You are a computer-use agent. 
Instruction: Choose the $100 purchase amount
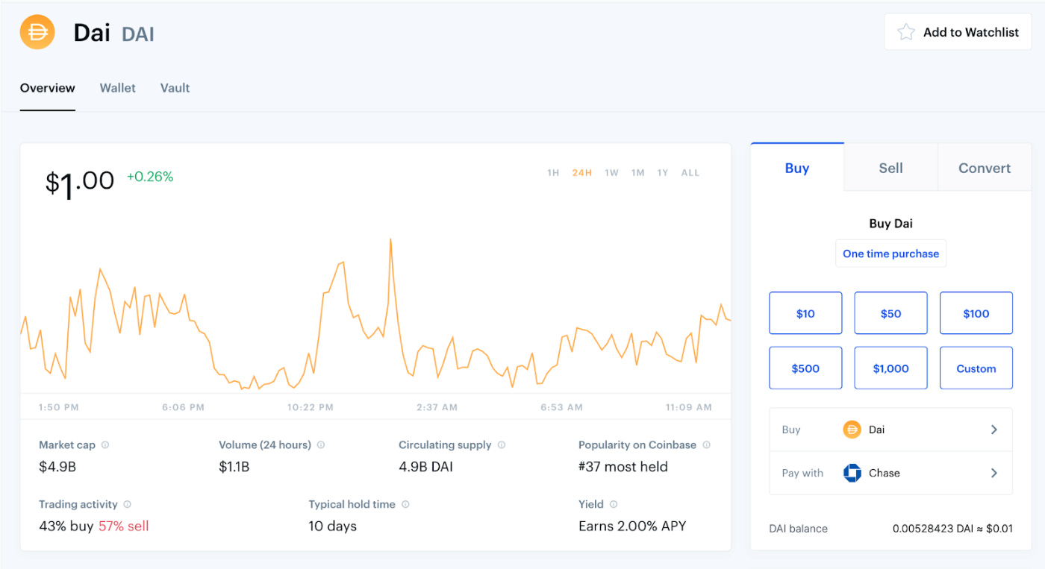(976, 313)
